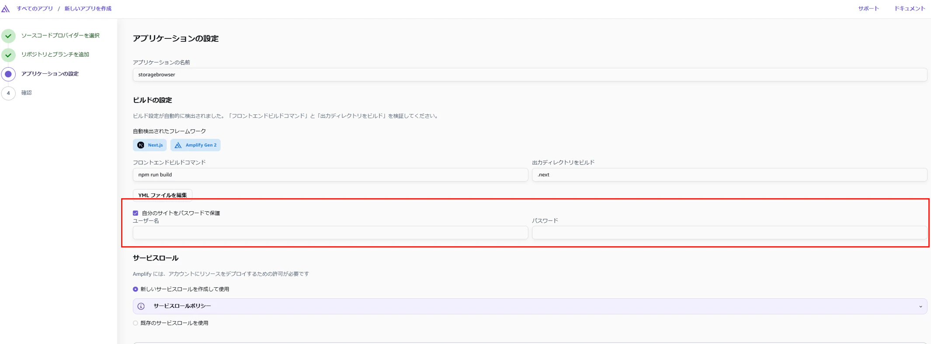Click the サービスロールポリシー info icon
Viewport: 931px width, 344px height.
tap(141, 306)
